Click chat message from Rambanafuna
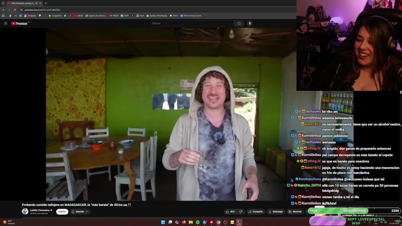This screenshot has height=226, width=402. coord(340,179)
